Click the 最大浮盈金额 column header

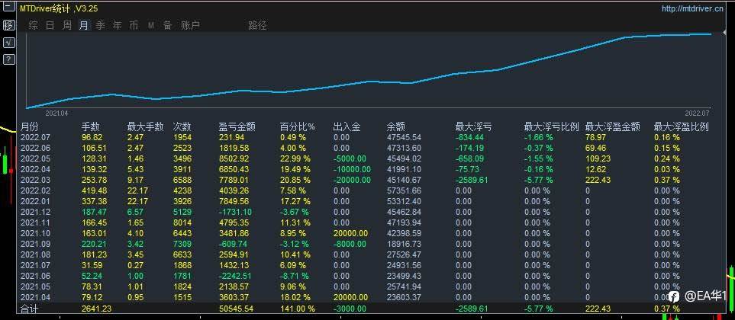click(613, 126)
